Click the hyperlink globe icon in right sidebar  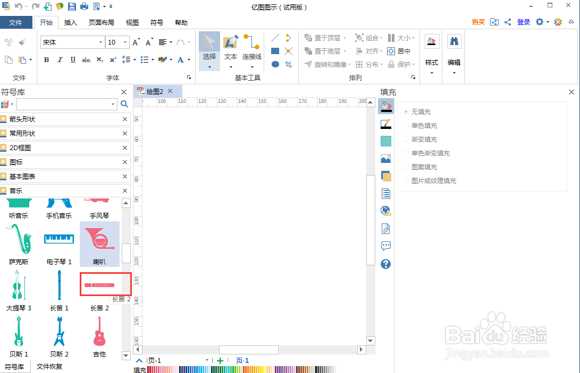point(385,211)
